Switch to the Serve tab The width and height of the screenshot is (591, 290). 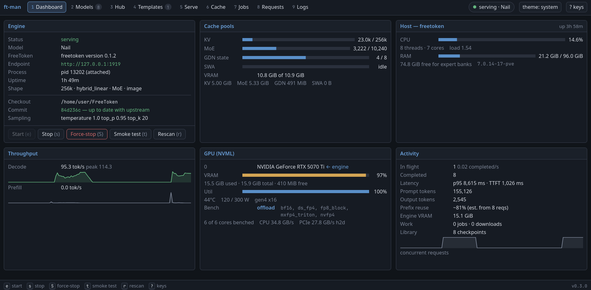click(189, 7)
